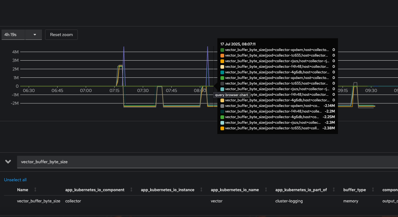Click the Reset zoom button
Screen dimensions: 398x217
coord(61,35)
